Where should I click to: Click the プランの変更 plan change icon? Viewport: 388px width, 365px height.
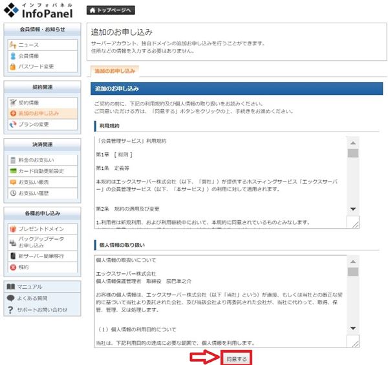[x=12, y=124]
